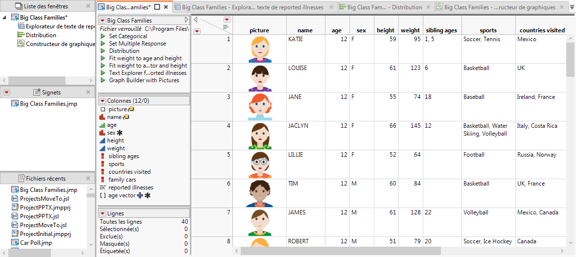576x257 pixels.
Task: Open Distribution in the window list
Action: (x=41, y=35)
